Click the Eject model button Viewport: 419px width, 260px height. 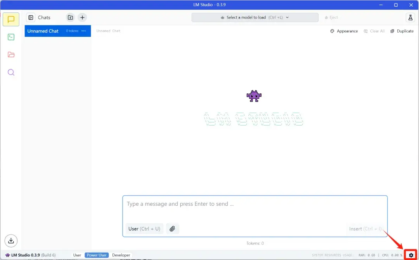(x=331, y=17)
